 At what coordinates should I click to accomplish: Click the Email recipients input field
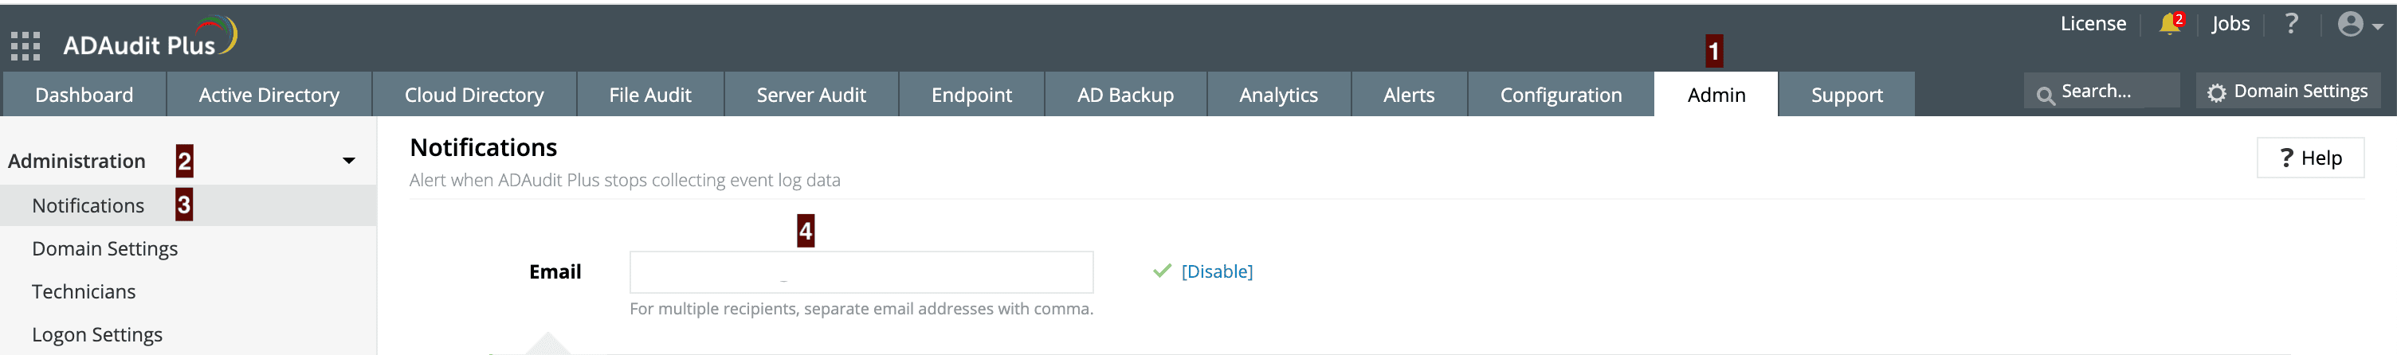tap(861, 272)
